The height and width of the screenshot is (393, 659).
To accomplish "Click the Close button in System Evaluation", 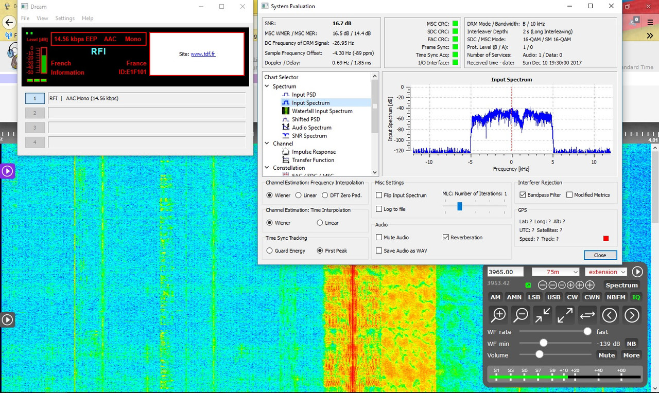I will (x=600, y=255).
